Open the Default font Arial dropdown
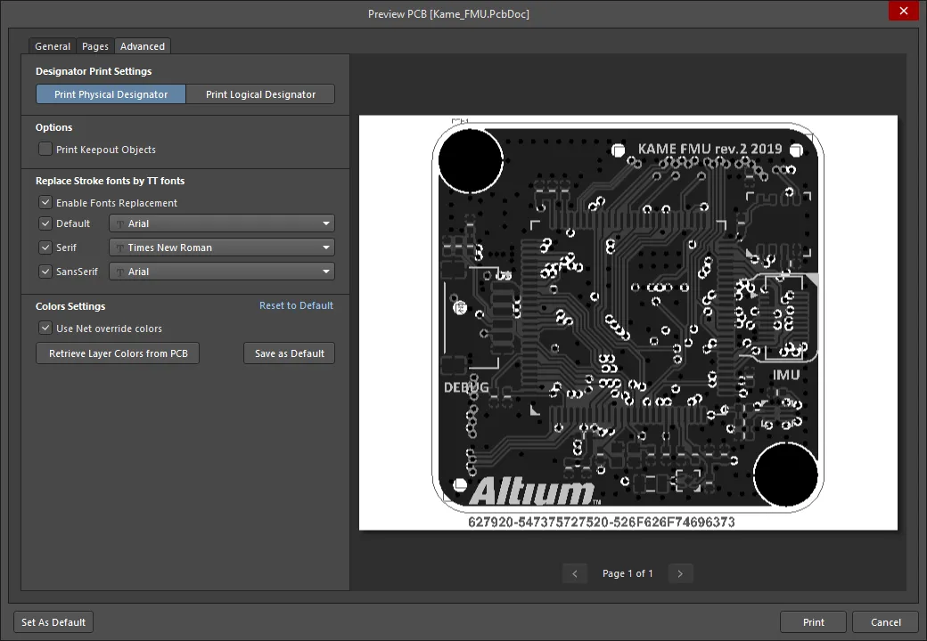Image resolution: width=927 pixels, height=641 pixels. pos(222,223)
